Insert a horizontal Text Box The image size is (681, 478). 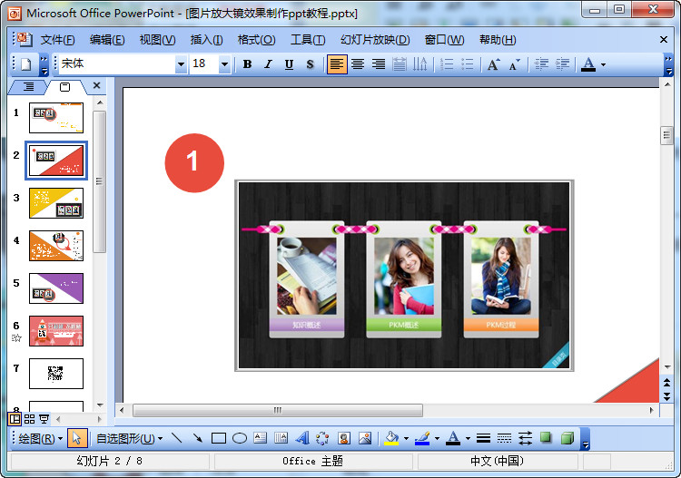[x=261, y=438]
